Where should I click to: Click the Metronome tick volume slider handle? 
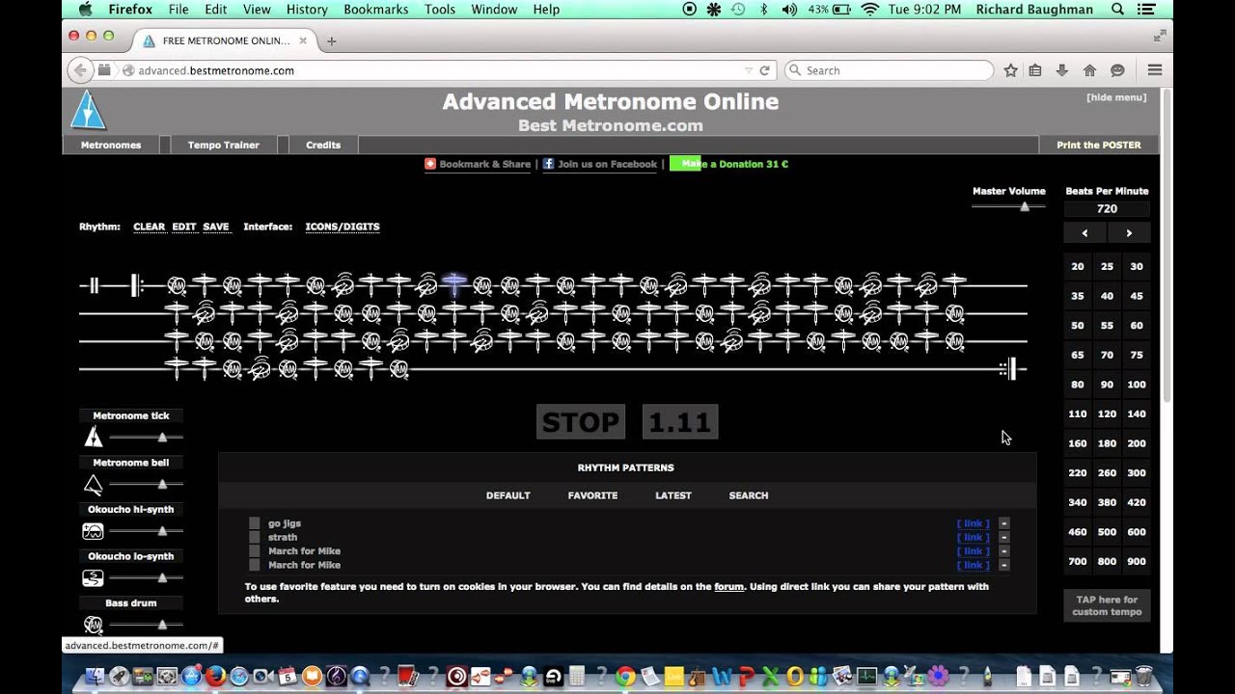pos(162,438)
